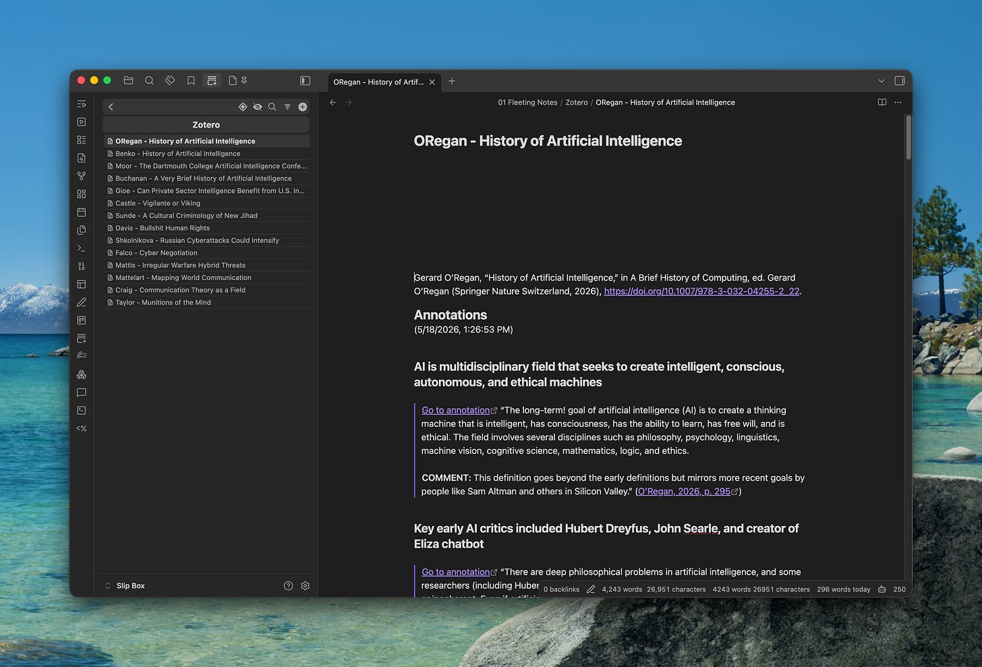Click Zotero breadcrumb in note header

577,103
